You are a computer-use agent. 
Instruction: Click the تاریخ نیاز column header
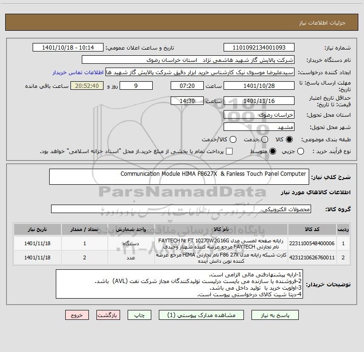point(37,229)
